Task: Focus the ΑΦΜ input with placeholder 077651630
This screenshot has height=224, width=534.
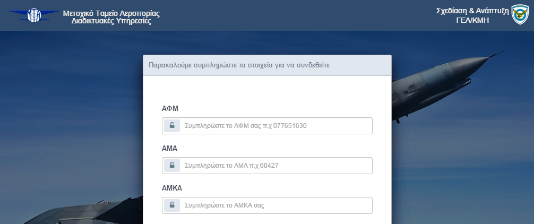Action: coord(276,126)
